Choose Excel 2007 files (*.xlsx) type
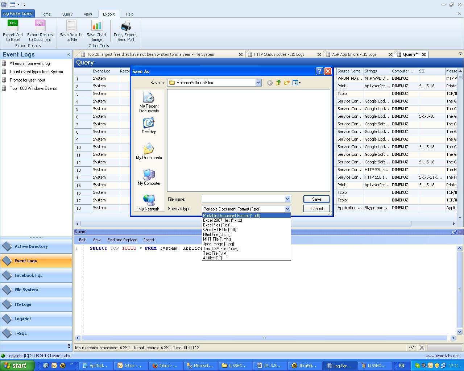 [222, 220]
